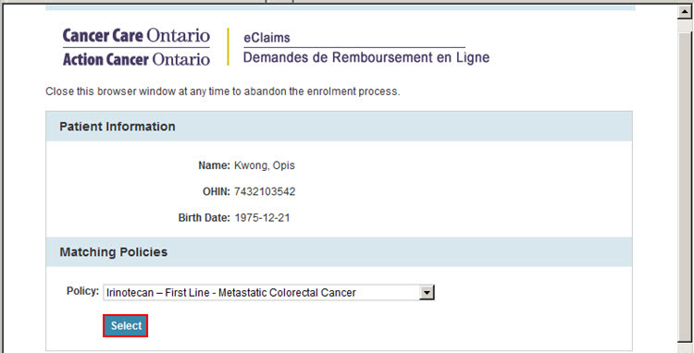Click the eClaims heading
The width and height of the screenshot is (694, 353).
point(266,38)
